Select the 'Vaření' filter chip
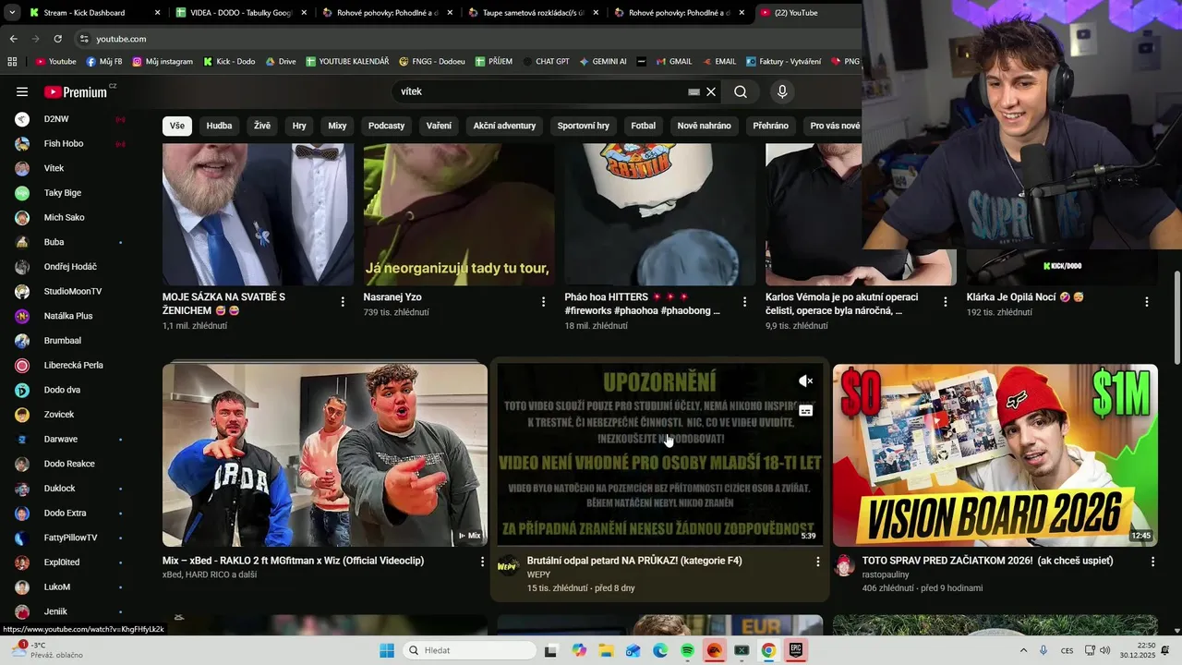 (439, 126)
